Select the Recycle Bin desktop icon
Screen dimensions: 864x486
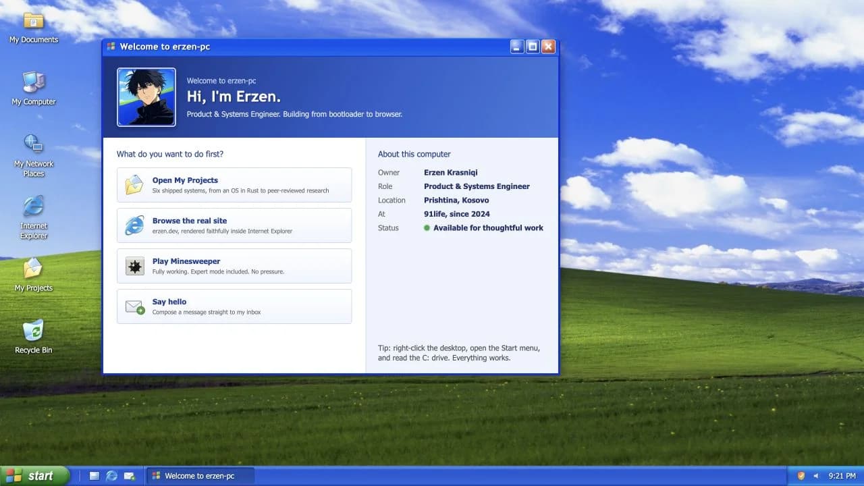point(34,337)
